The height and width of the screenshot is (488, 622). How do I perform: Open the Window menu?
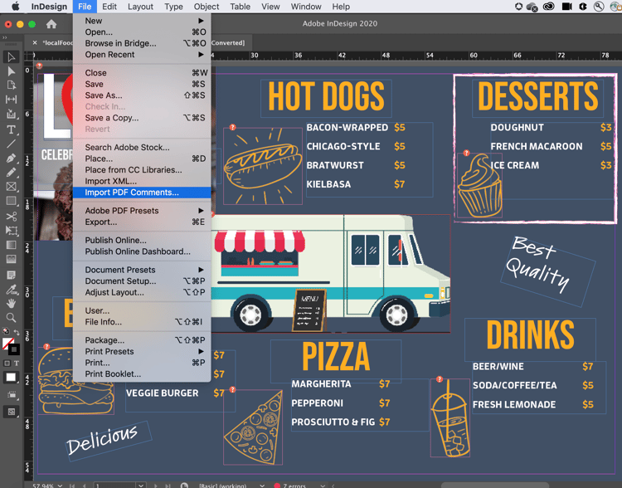pyautogui.click(x=306, y=7)
